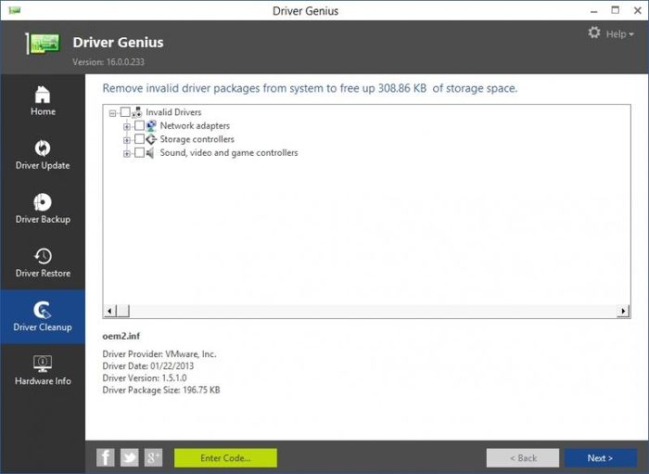Click Version 16.0.0.233 text
The height and width of the screenshot is (474, 649).
[x=108, y=62]
